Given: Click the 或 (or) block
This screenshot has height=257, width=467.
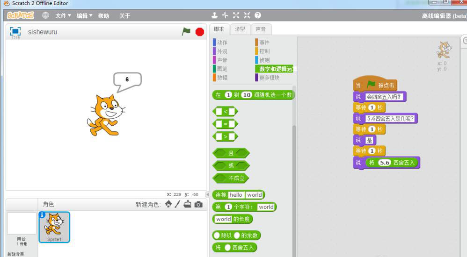Looking at the screenshot, I should click(x=231, y=165).
